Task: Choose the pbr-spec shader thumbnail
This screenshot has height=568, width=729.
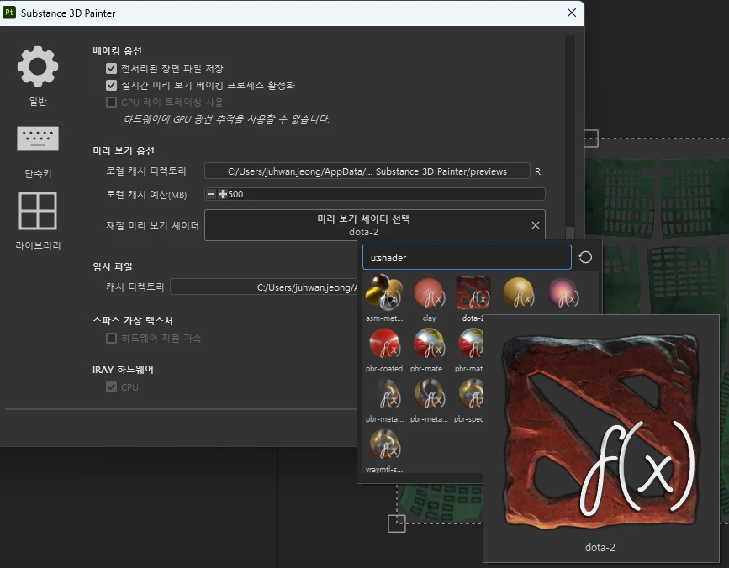Action: pos(471,394)
